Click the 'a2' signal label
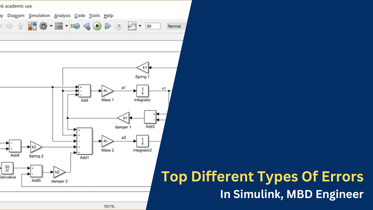The height and width of the screenshot is (210, 373). [124, 137]
